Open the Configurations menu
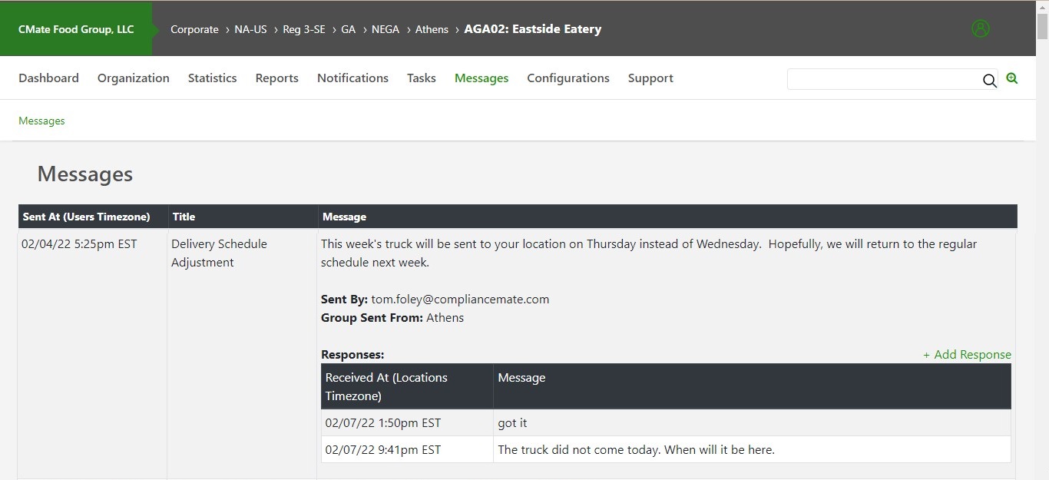This screenshot has width=1049, height=480. [x=568, y=78]
